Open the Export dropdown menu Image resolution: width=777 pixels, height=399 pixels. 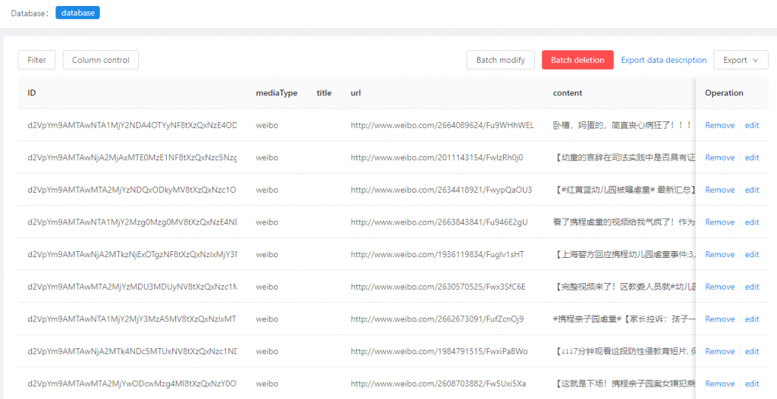pyautogui.click(x=741, y=60)
